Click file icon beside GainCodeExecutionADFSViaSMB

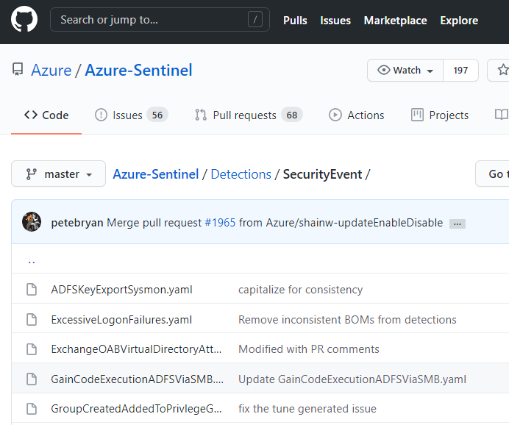[32, 379]
